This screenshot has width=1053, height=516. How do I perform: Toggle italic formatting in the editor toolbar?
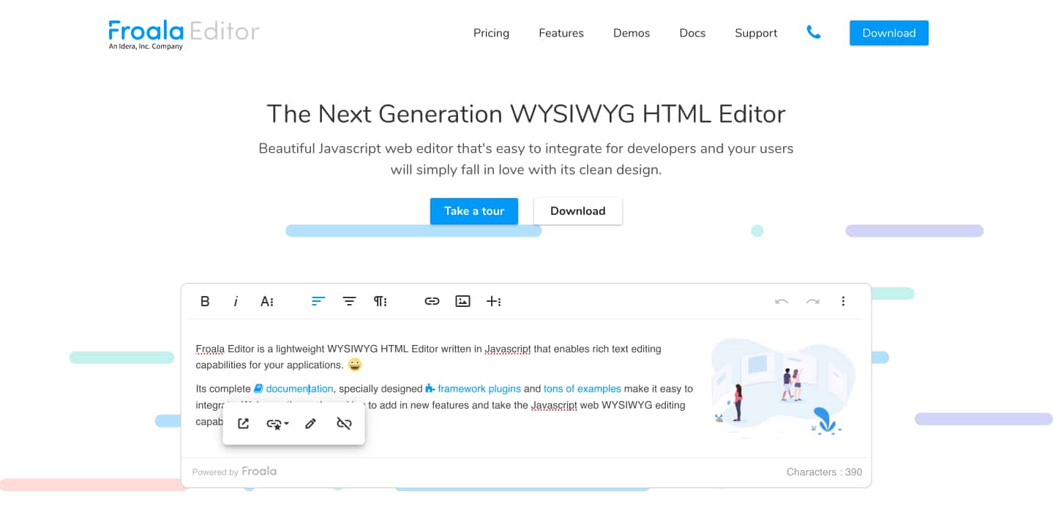(x=236, y=301)
